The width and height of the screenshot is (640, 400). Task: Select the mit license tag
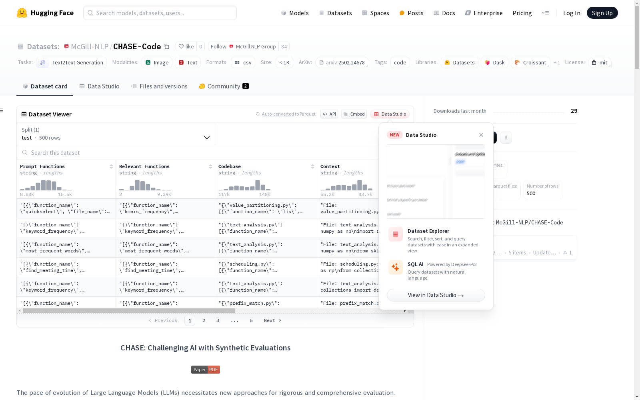coord(600,62)
